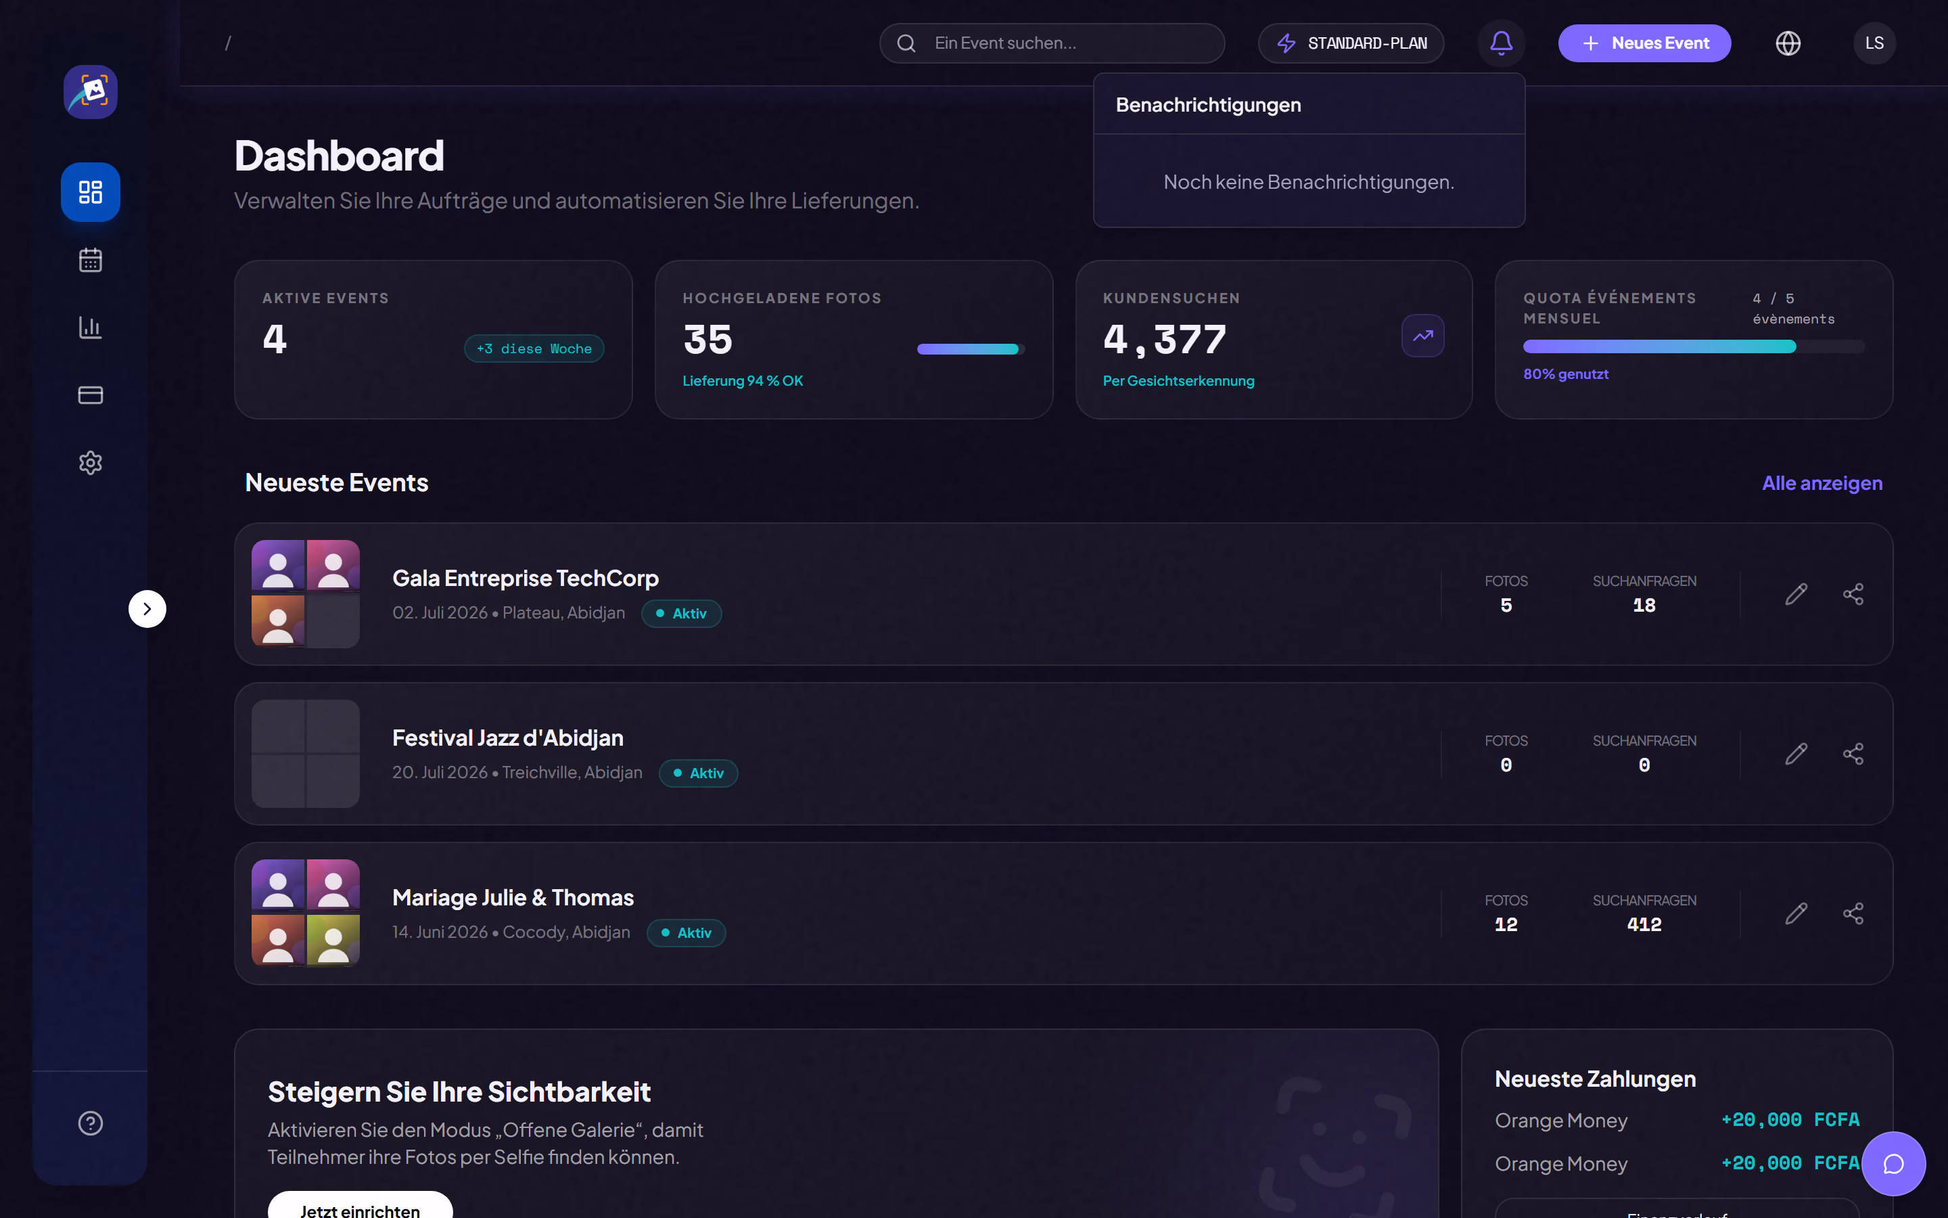Click the Hochgeladene Fotos progress bar

tap(971, 348)
